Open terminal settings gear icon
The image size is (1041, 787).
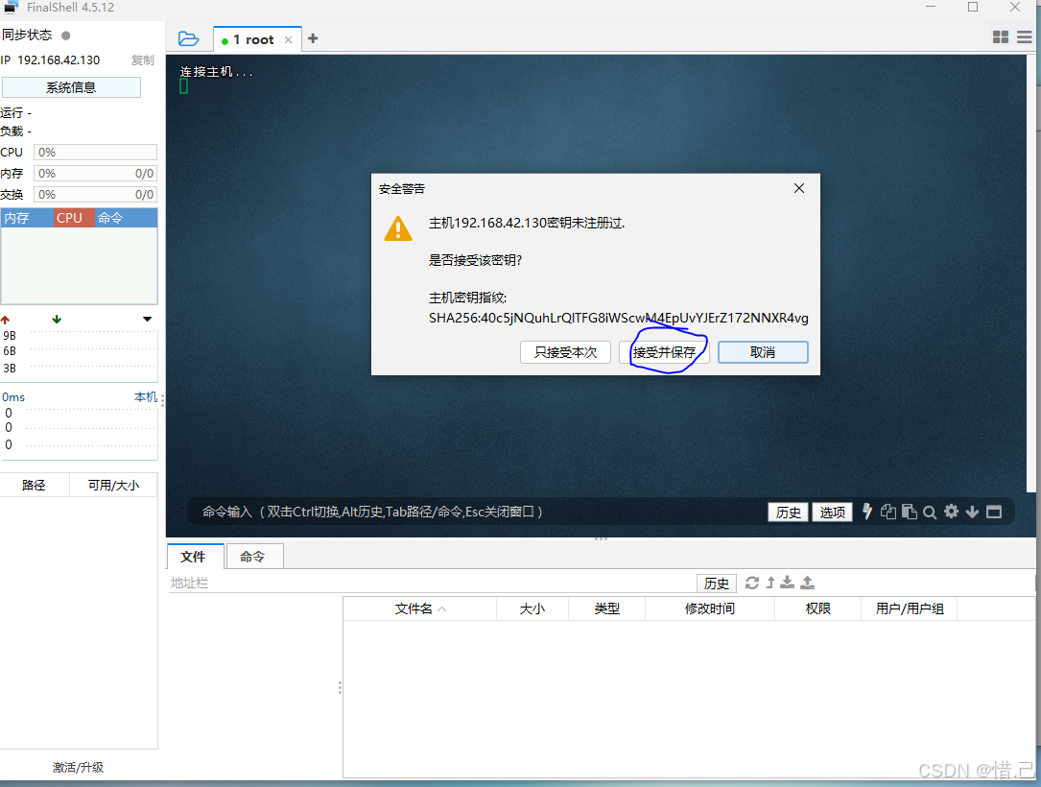[952, 512]
